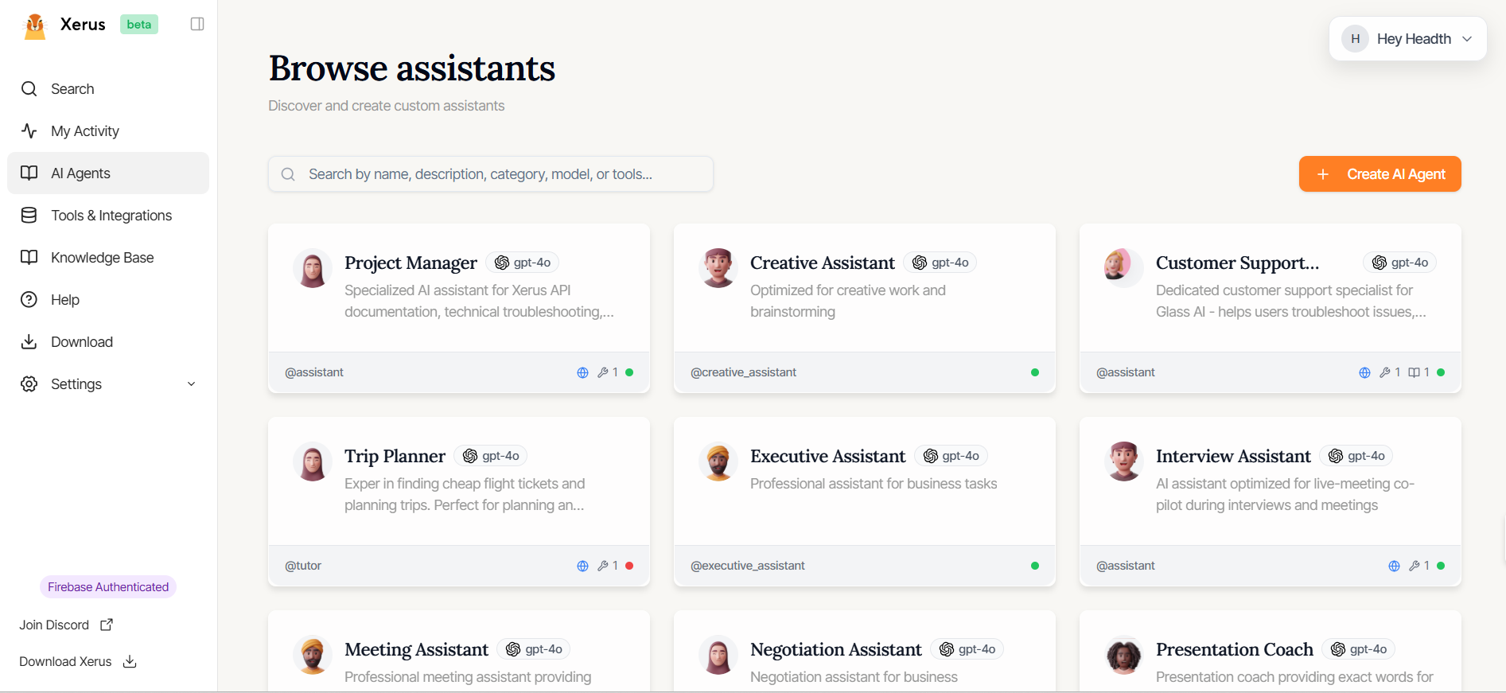This screenshot has height=693, width=1506.
Task: Open Search in the sidebar
Action: click(x=108, y=89)
